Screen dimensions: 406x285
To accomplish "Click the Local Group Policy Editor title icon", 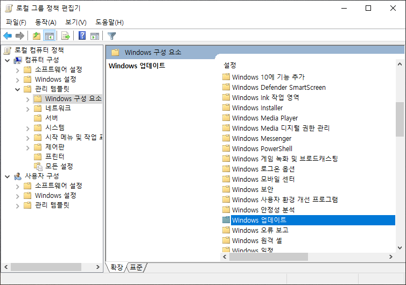I will click(x=9, y=8).
